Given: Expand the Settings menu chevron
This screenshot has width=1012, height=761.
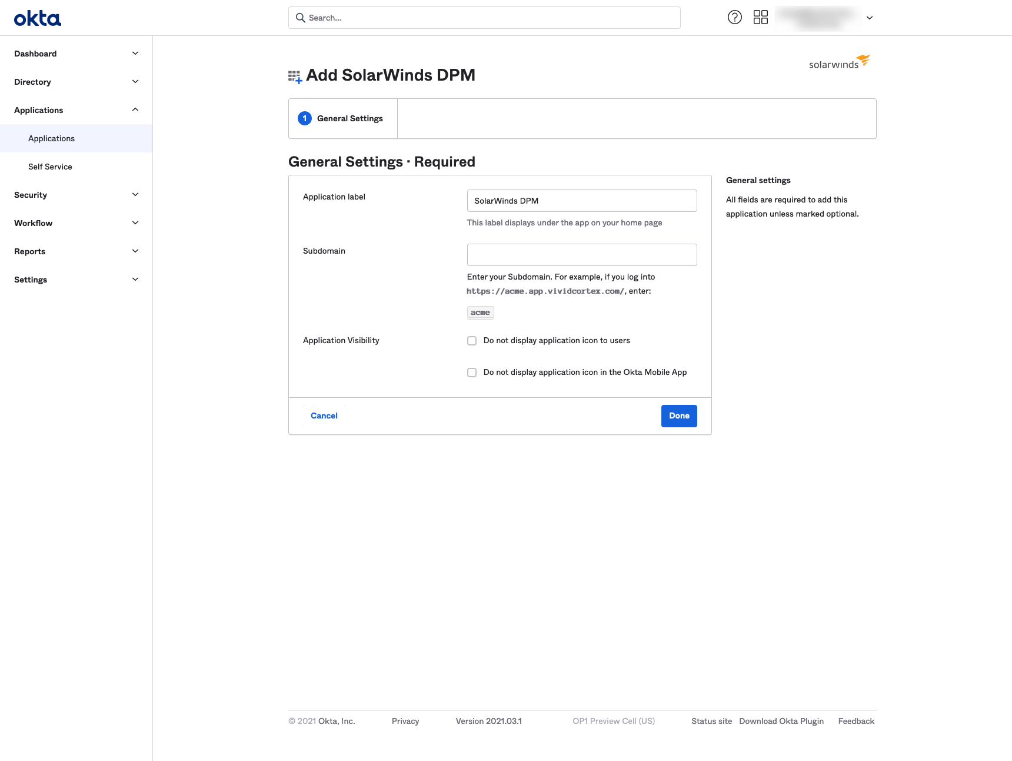Looking at the screenshot, I should click(x=135, y=280).
